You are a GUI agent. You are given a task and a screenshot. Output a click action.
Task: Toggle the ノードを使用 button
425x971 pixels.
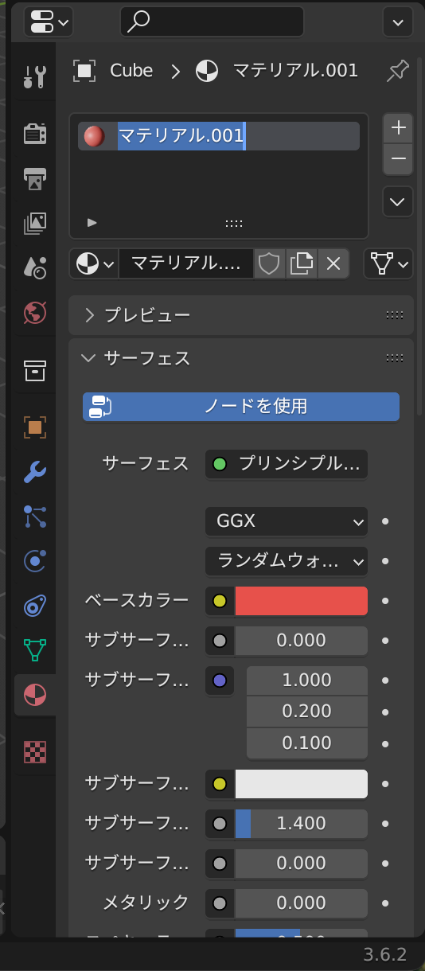[x=241, y=406]
